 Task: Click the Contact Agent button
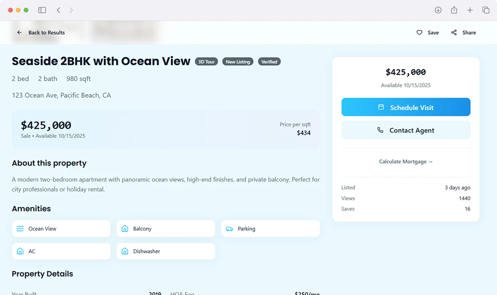coord(406,130)
